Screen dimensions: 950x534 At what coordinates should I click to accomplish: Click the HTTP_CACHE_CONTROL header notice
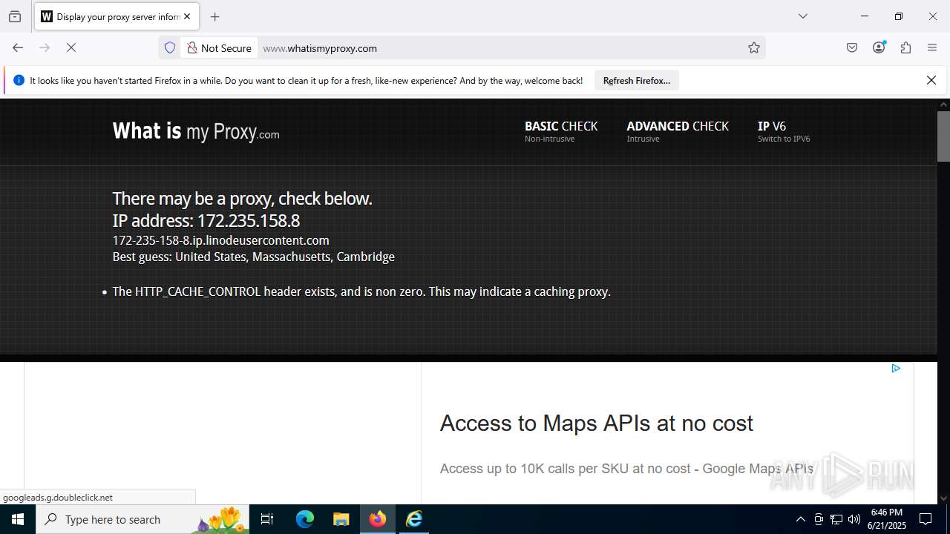(x=361, y=291)
